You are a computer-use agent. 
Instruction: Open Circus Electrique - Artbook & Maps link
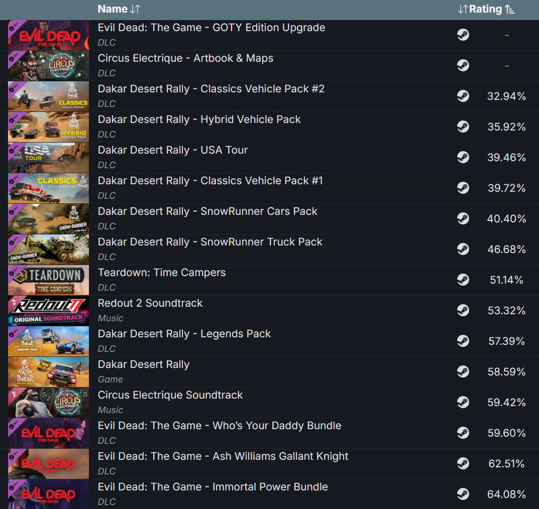coord(186,58)
